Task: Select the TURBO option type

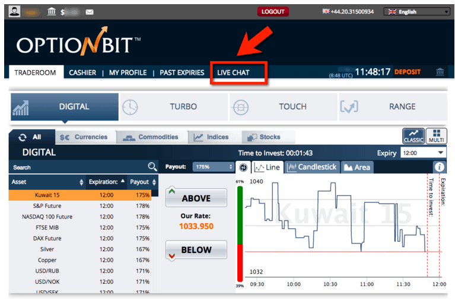Action: 174,107
